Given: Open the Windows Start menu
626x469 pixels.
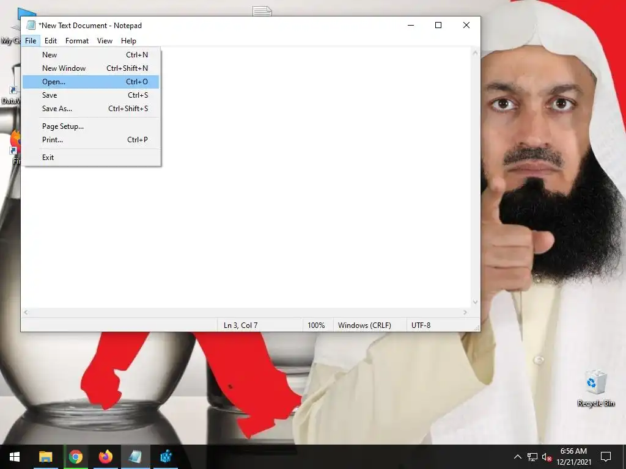Looking at the screenshot, I should tap(15, 457).
